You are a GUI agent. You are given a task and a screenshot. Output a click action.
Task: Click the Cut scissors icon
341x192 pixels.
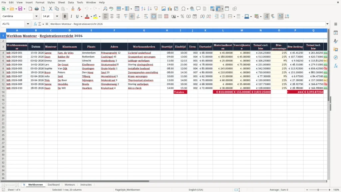(x=51, y=9)
